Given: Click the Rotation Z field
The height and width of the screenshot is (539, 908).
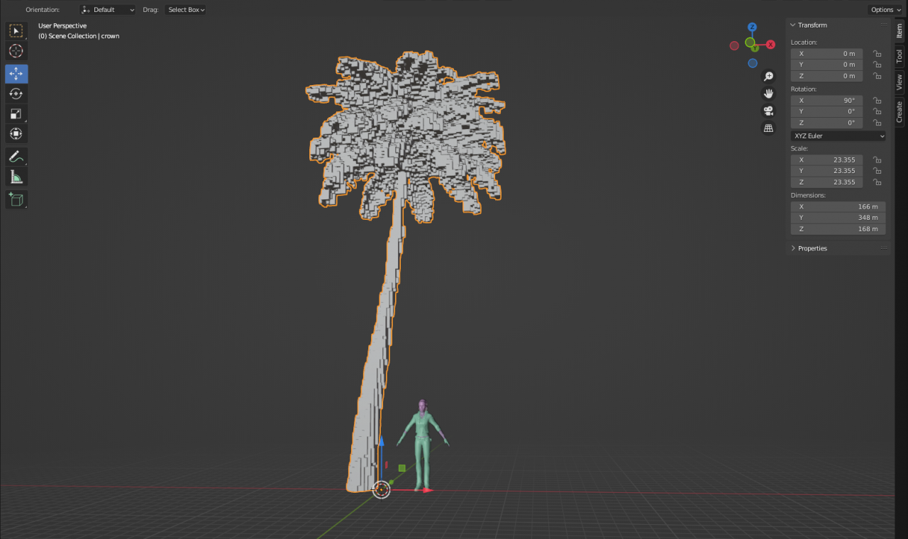Looking at the screenshot, I should [x=827, y=123].
